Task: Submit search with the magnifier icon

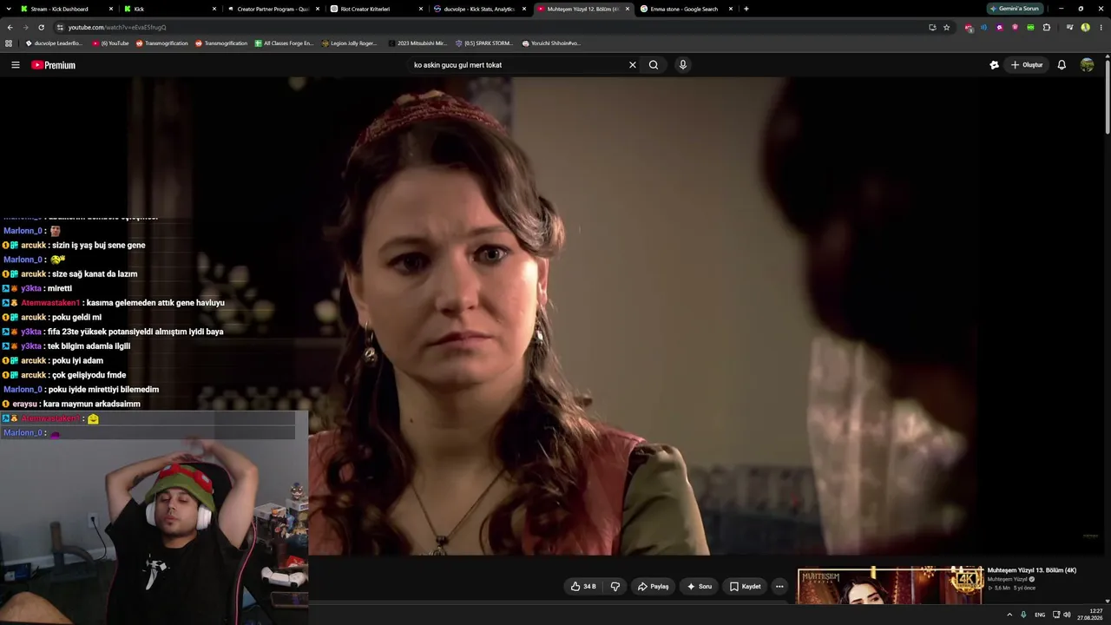Action: pos(654,65)
